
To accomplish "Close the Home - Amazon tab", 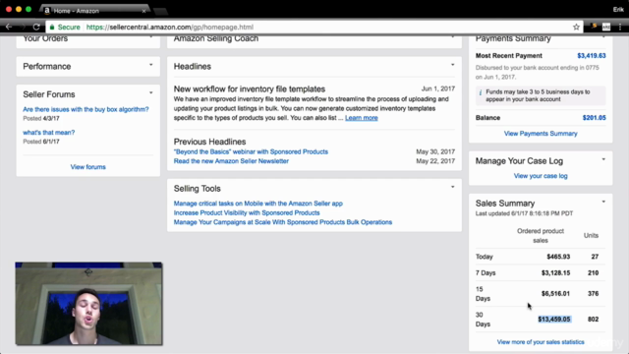I will click(143, 11).
